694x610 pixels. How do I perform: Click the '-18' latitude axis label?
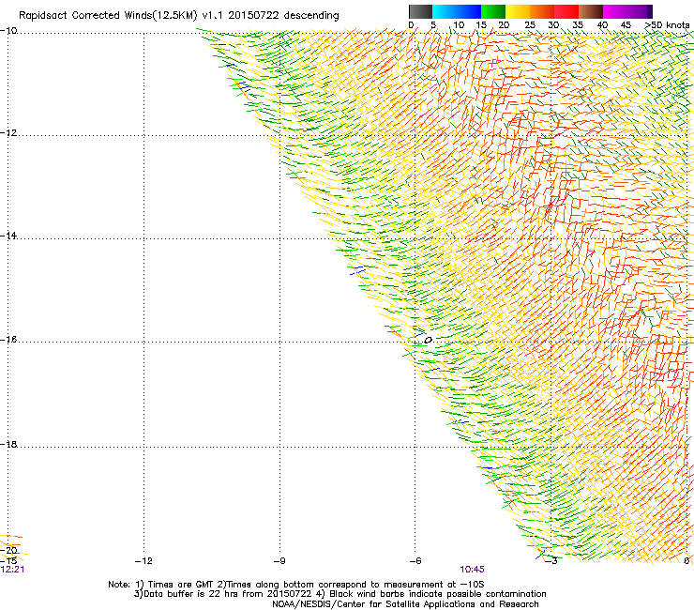click(8, 444)
